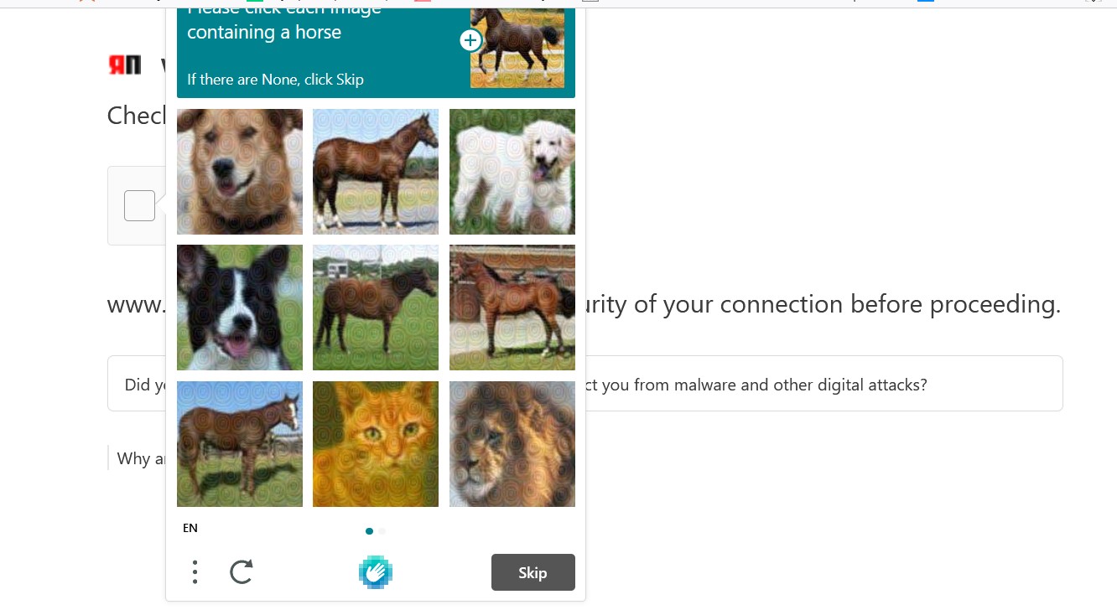
Task: Click the white fluffy dog image
Action: pyautogui.click(x=512, y=172)
